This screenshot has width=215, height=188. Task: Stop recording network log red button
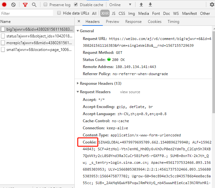click(4, 5)
